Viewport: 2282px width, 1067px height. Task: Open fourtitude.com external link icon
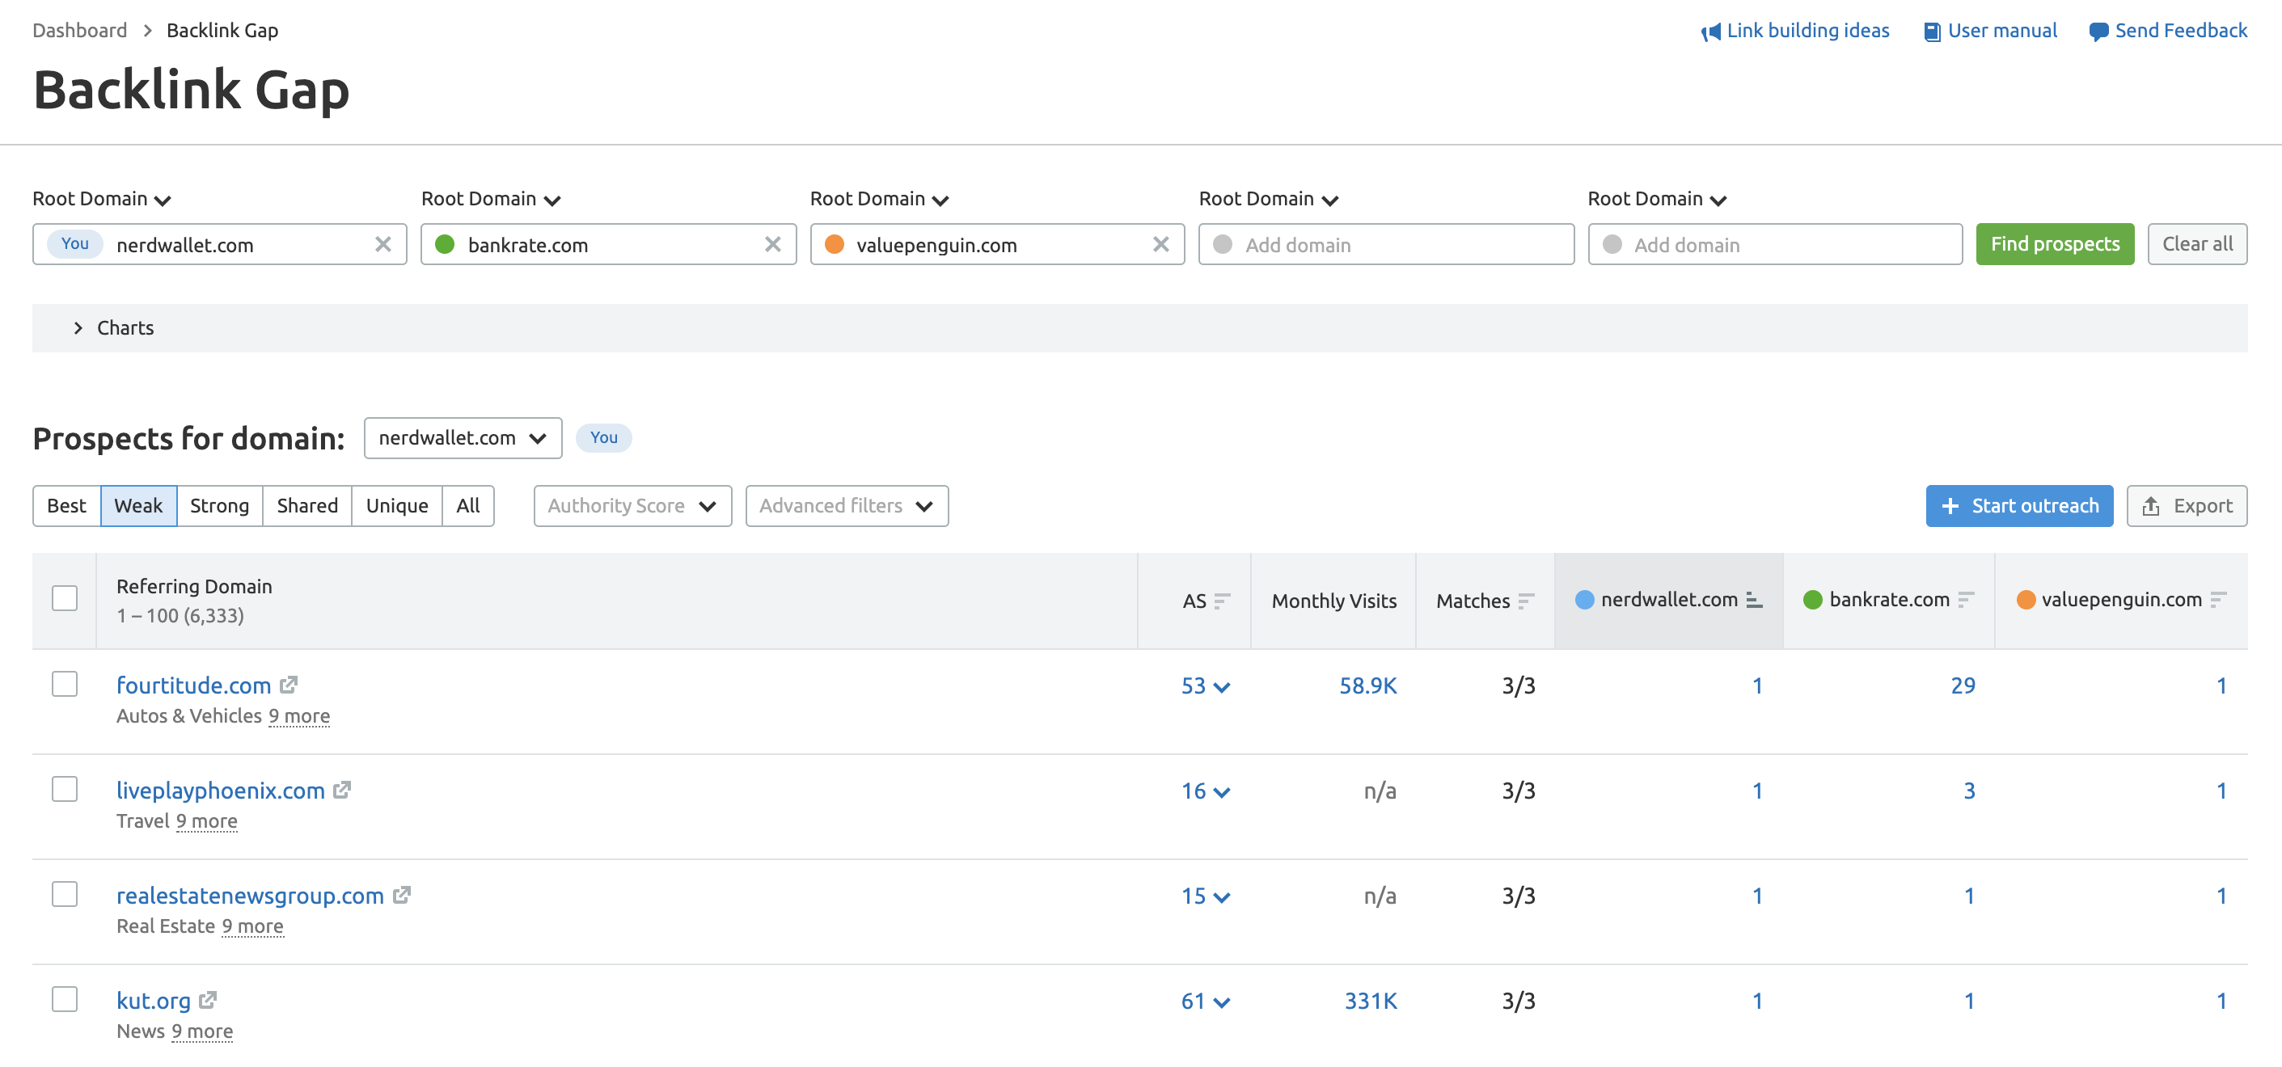[288, 685]
